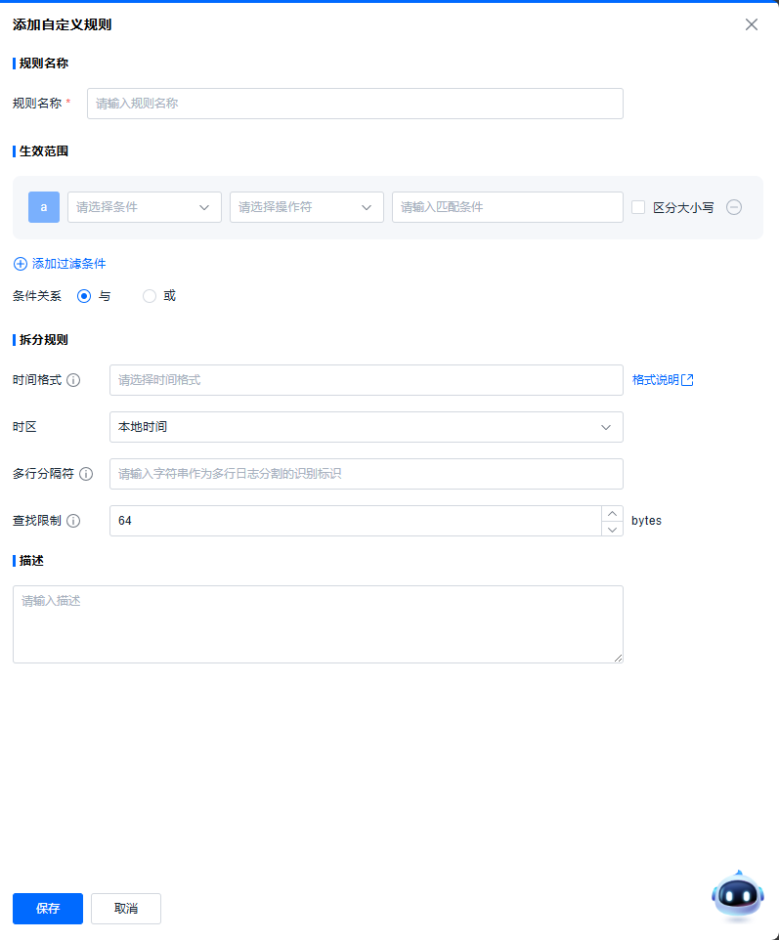Click the info icon beside 查找限制
This screenshot has height=940, width=779.
(x=73, y=521)
